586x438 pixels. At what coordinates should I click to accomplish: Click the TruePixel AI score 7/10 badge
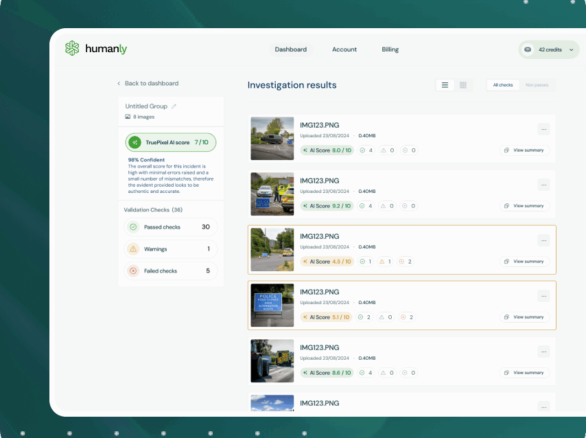171,142
